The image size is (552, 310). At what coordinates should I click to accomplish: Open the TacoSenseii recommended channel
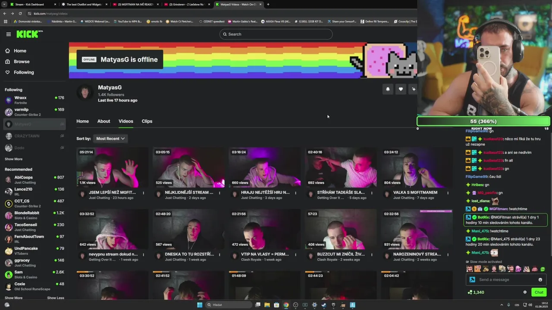34,227
